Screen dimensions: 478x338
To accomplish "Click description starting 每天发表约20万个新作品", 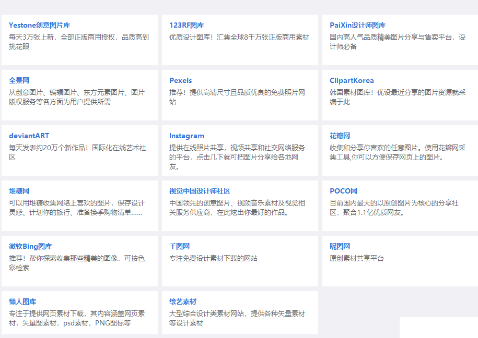I will point(78,152).
